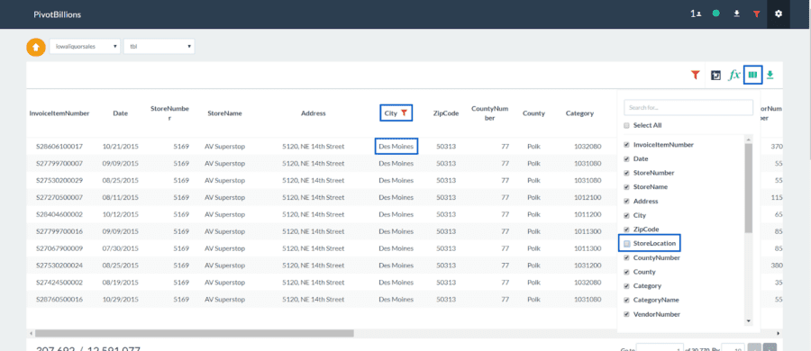
Task: Open settings gear in top bar
Action: point(778,14)
